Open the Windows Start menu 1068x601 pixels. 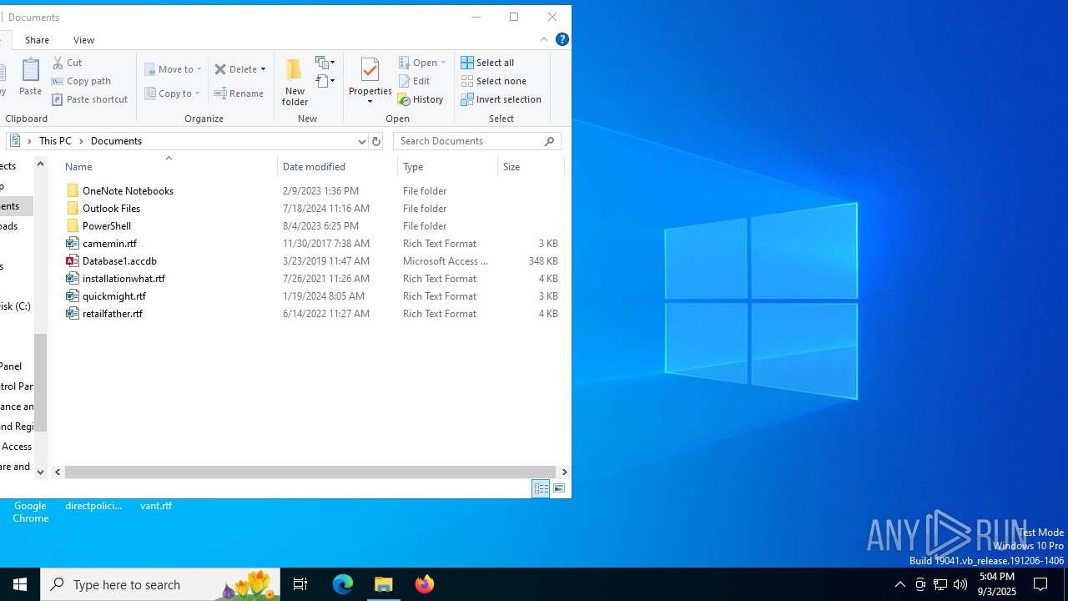(20, 584)
